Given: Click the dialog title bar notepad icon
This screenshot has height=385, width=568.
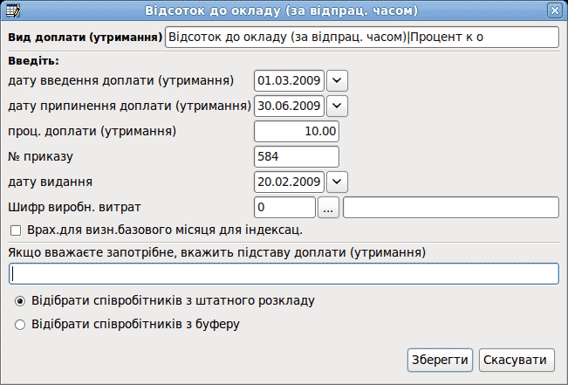Looking at the screenshot, I should (13, 10).
